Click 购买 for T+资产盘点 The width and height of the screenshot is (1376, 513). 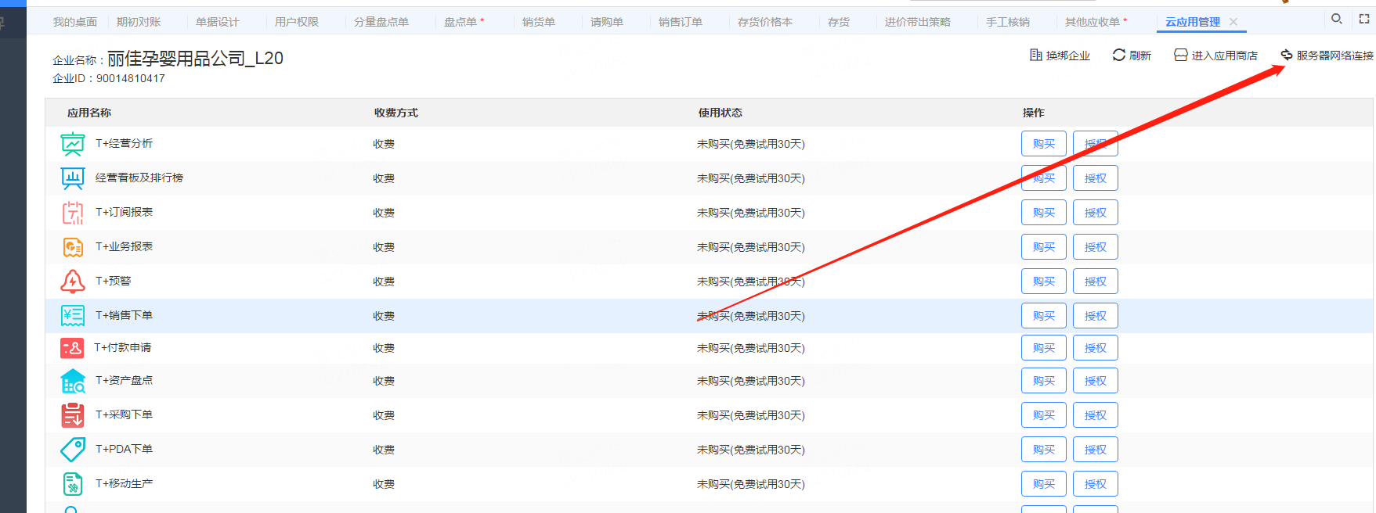point(1044,381)
